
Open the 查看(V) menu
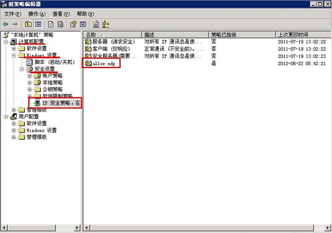tap(61, 14)
